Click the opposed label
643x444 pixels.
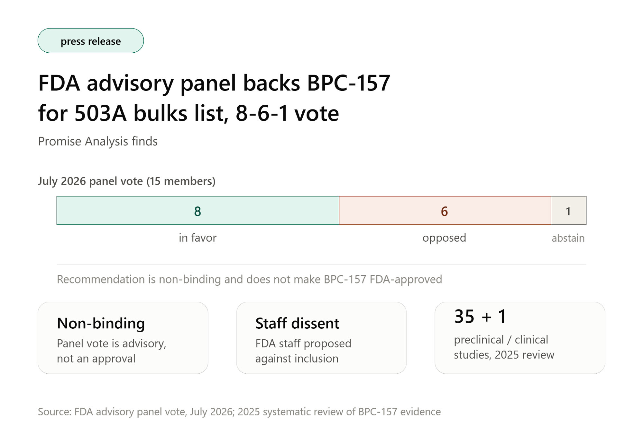point(444,238)
